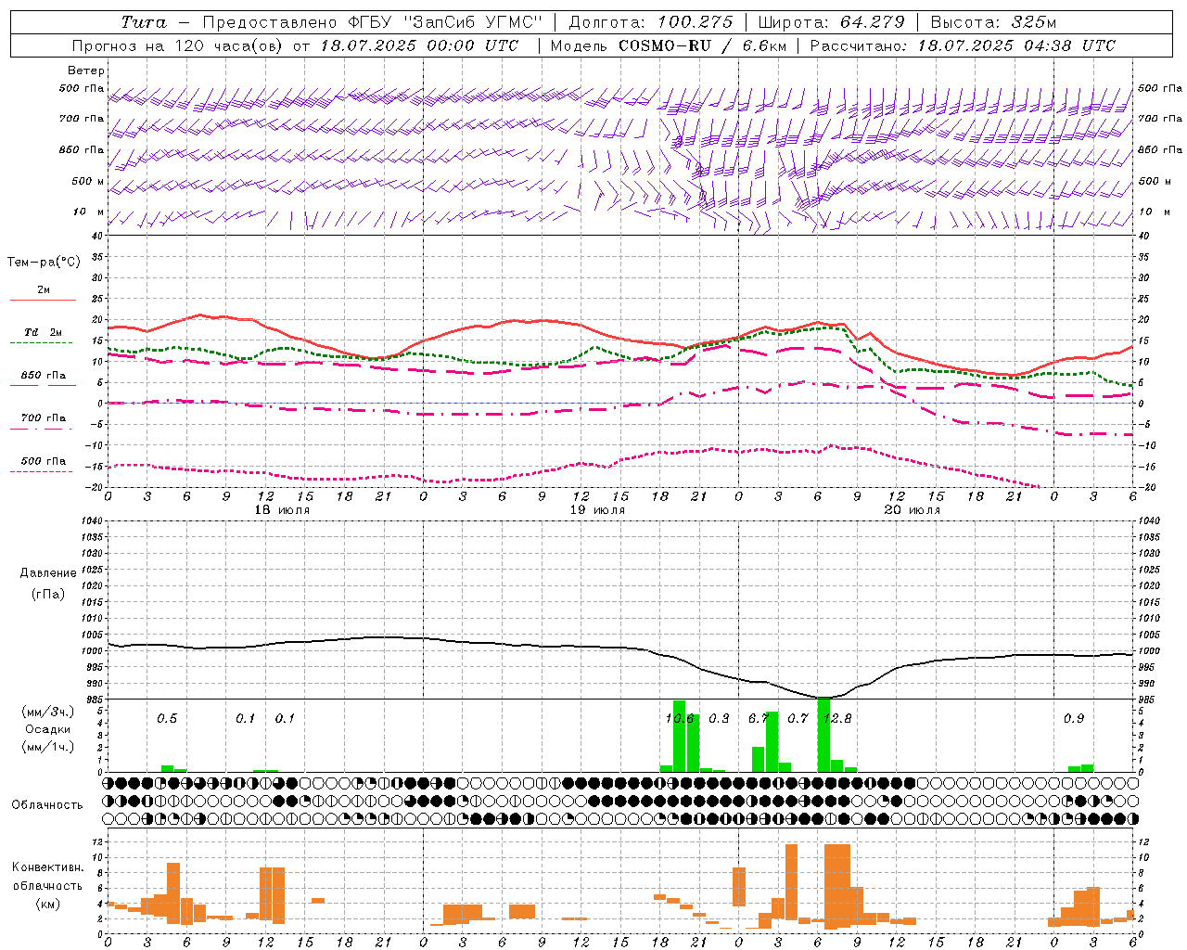Click the precipitation total "12.8"
Viewport: 1187px width, 950px height.
point(837,718)
